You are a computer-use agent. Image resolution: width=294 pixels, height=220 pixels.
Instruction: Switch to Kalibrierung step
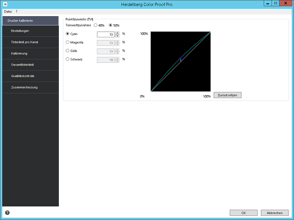31,53
